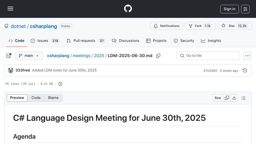Open the Pull requests tab

click(86, 41)
